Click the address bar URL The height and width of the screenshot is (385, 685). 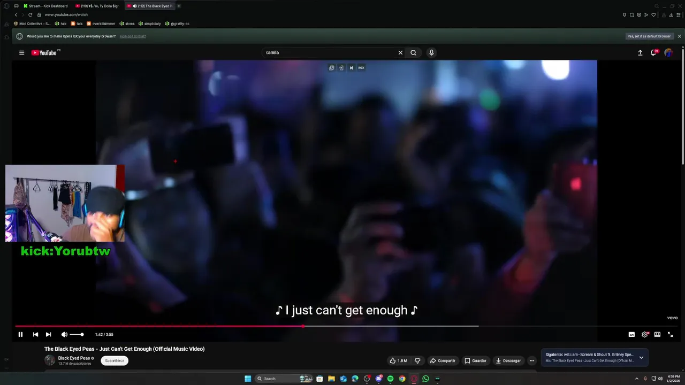coord(66,14)
